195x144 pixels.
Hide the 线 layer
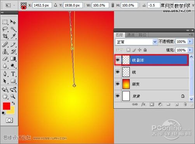pos(118,72)
